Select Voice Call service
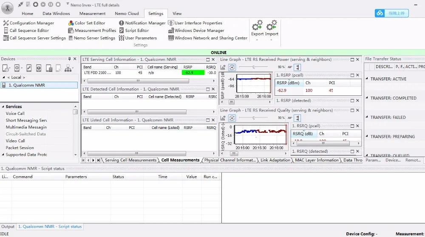 (15, 114)
